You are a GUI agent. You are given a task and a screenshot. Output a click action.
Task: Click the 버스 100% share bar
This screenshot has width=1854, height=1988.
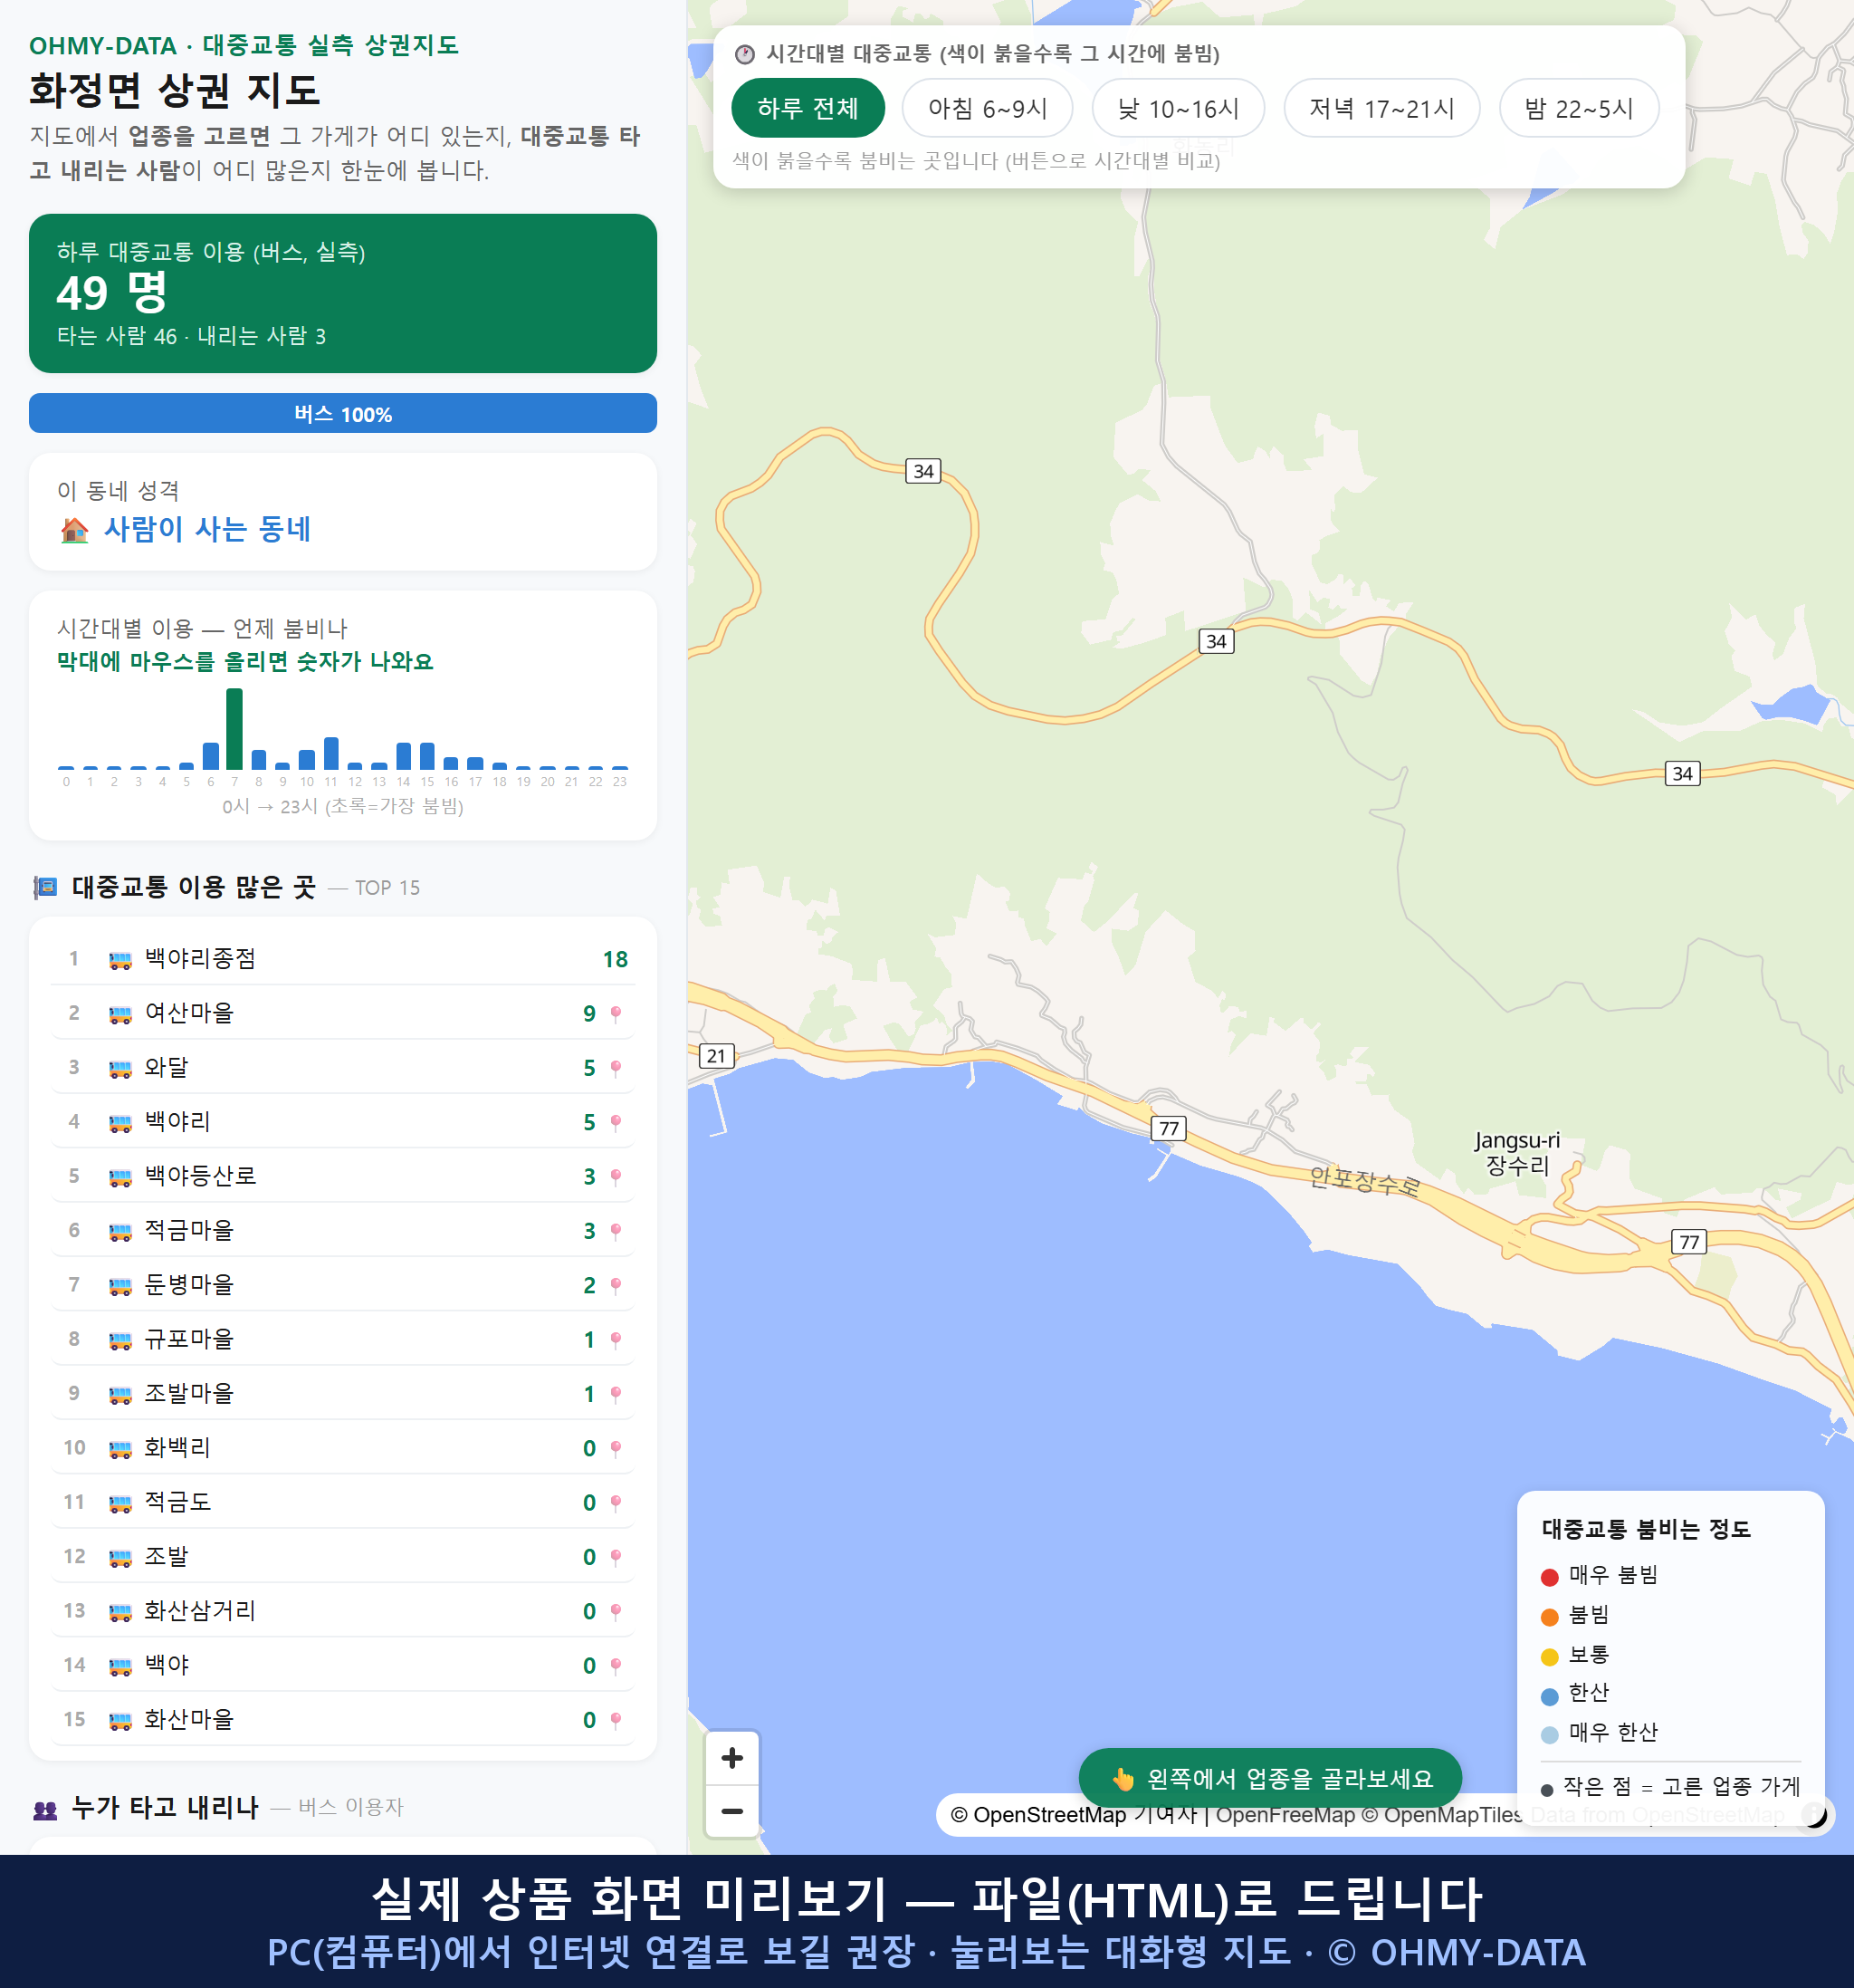click(x=343, y=413)
